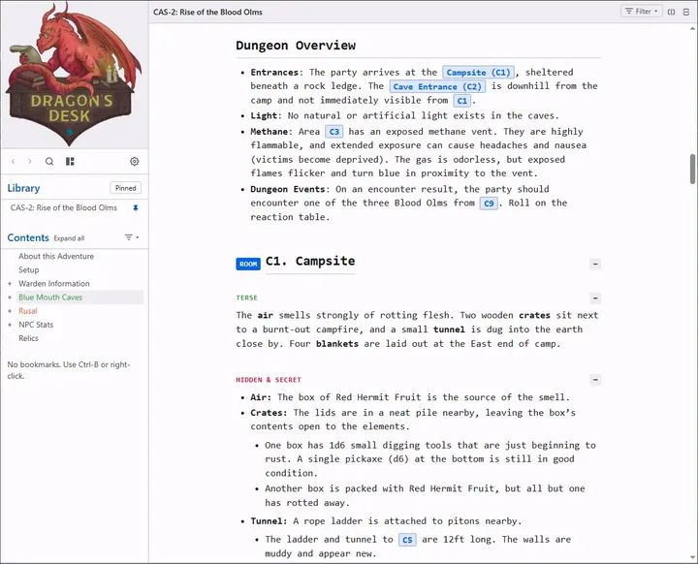This screenshot has height=564, width=698.
Task: Open the Filter dropdown in the header
Action: [642, 11]
